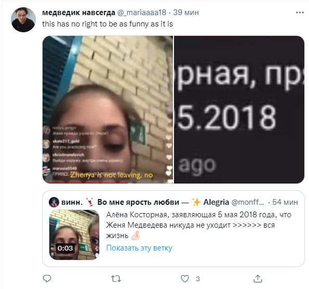Viewport: 309px width, 289px height.
Task: Click Показать эту ветку link
Action: 139,248
